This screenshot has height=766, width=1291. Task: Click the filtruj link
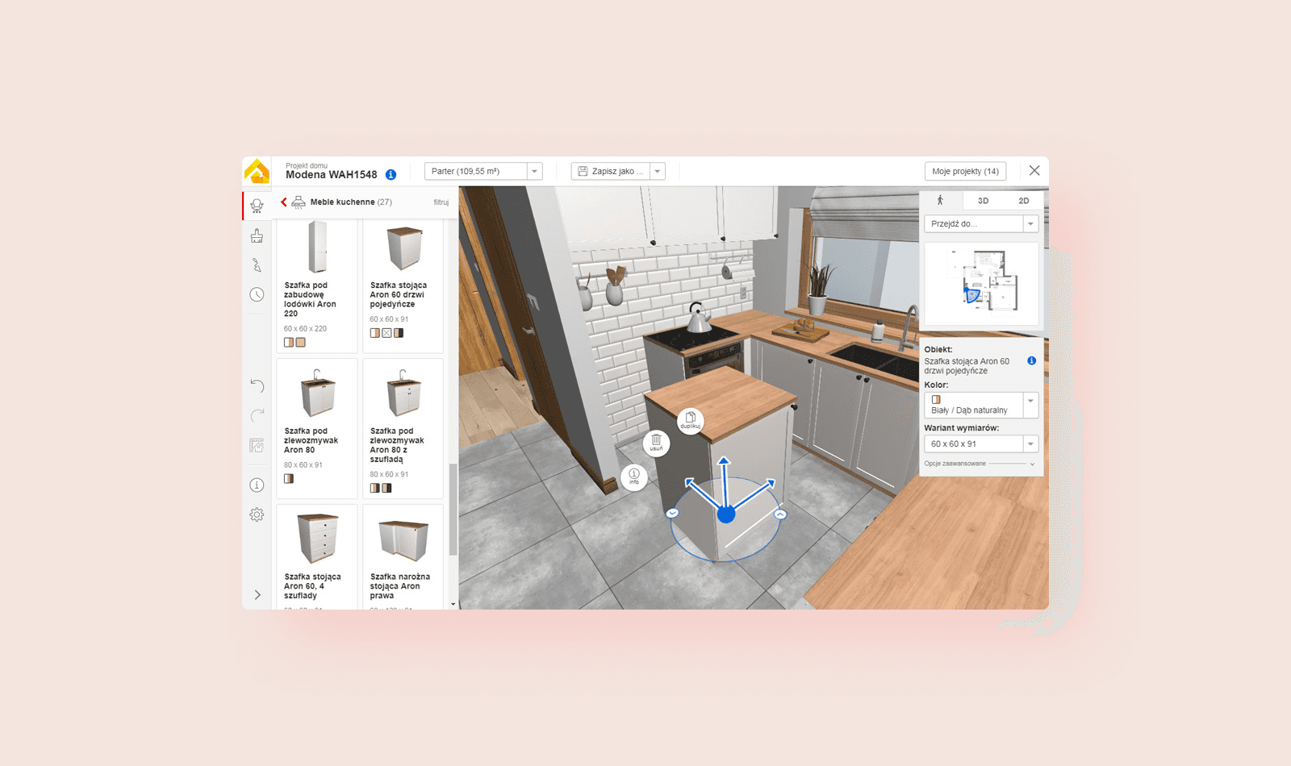(441, 202)
